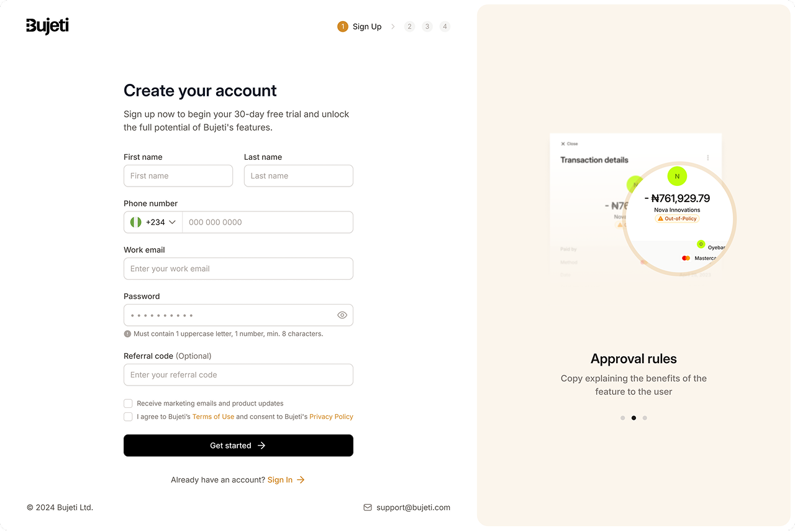This screenshot has width=795, height=531.
Task: Go to step 3 in the progress bar
Action: 427,27
